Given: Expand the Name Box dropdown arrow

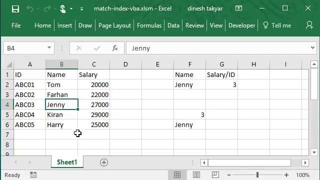Looking at the screenshot, I should coord(49,48).
